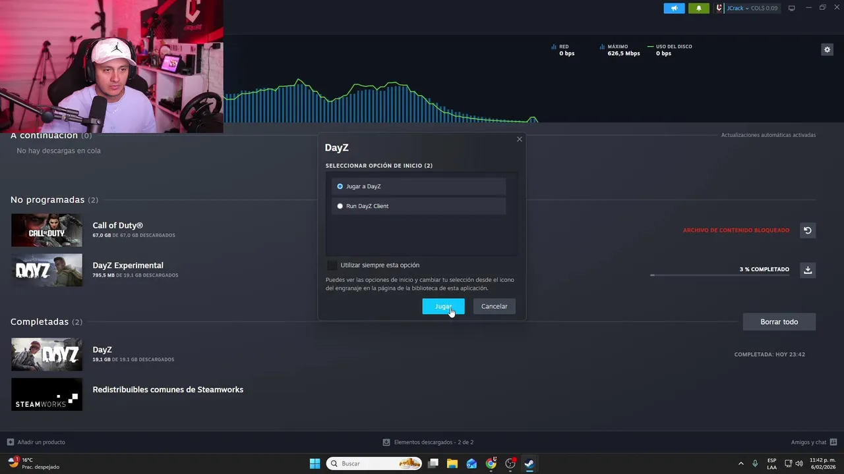The height and width of the screenshot is (474, 844).
Task: Open Steam announcements megaphone icon
Action: [674, 8]
